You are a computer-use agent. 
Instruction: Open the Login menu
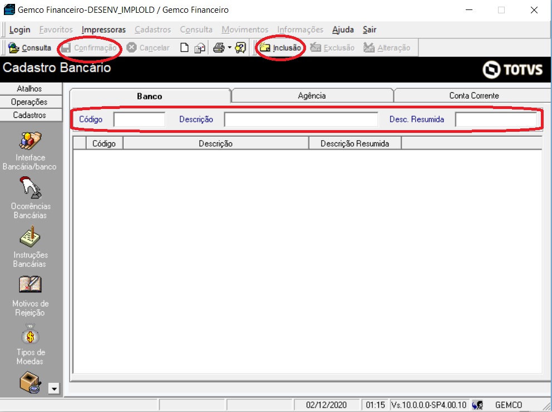[x=19, y=29]
